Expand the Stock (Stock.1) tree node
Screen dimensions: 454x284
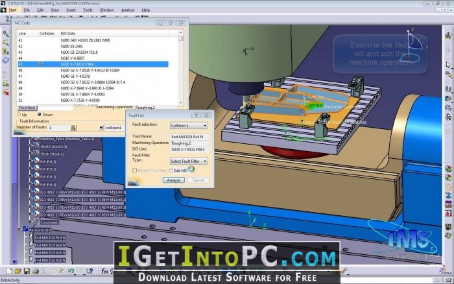[30, 154]
